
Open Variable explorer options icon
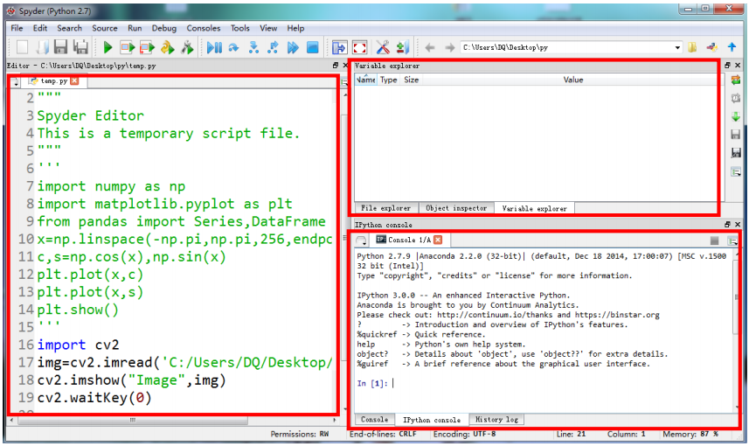click(736, 171)
